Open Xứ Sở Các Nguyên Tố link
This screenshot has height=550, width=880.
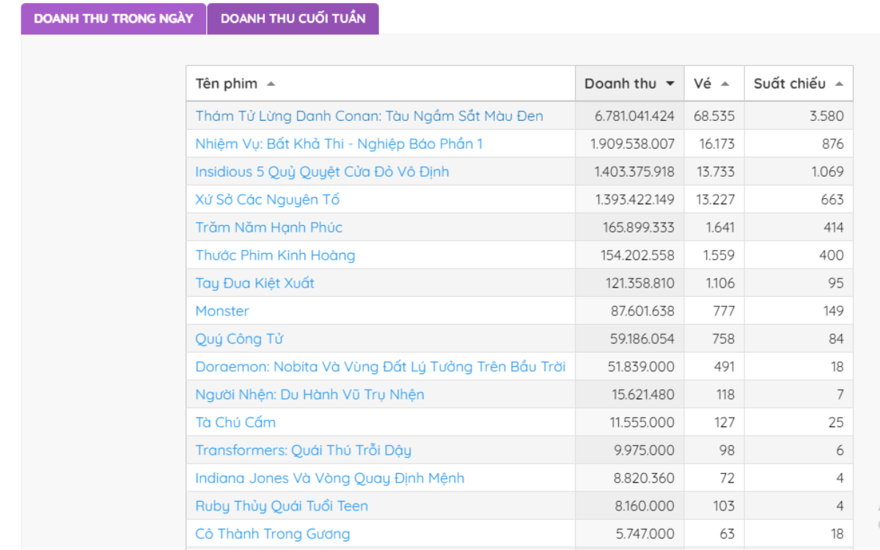[267, 199]
